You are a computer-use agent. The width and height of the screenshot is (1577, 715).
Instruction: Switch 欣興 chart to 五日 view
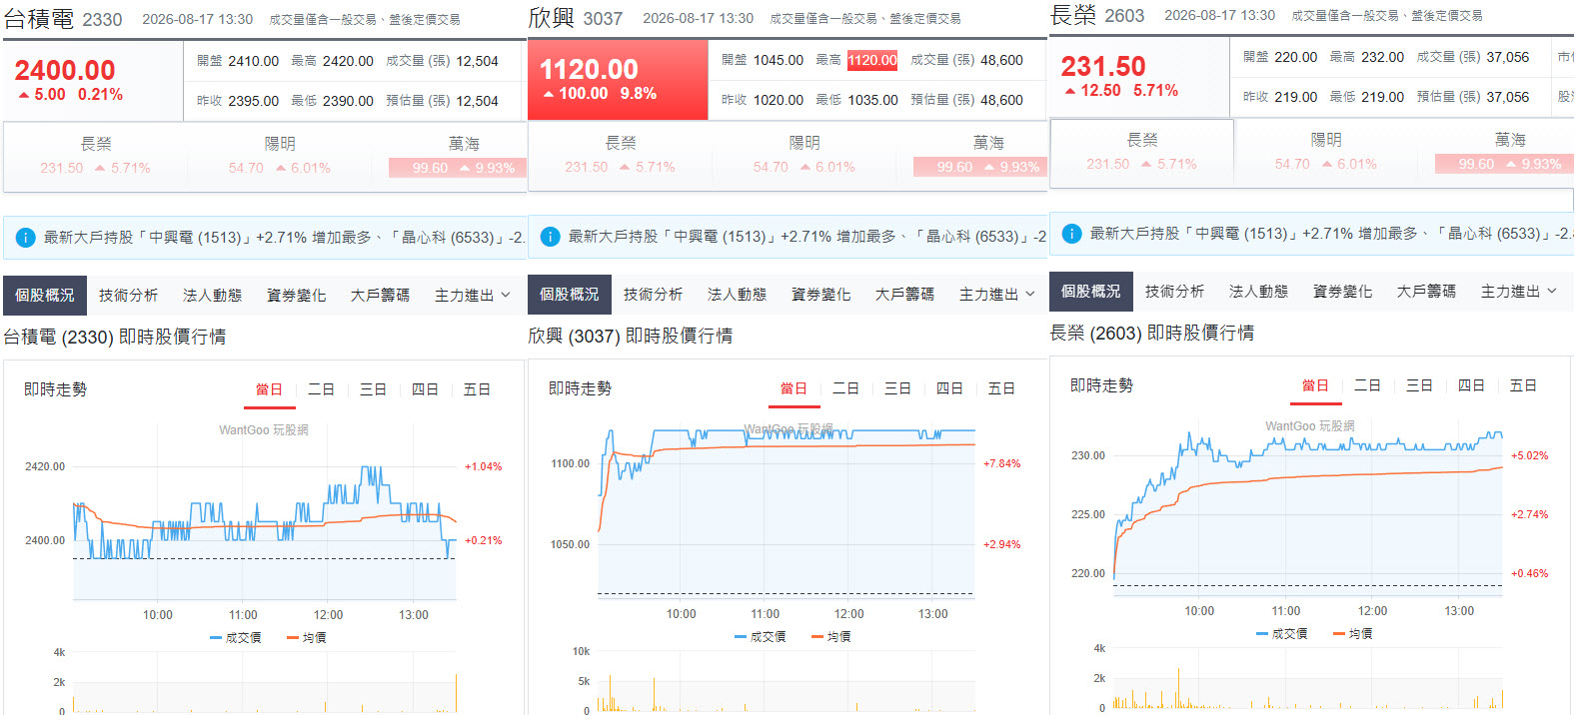click(1002, 388)
